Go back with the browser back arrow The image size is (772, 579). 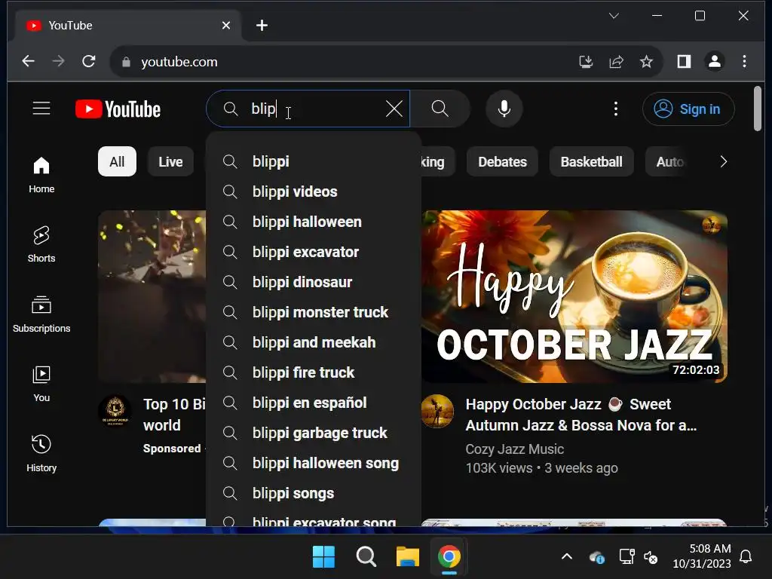tap(28, 62)
